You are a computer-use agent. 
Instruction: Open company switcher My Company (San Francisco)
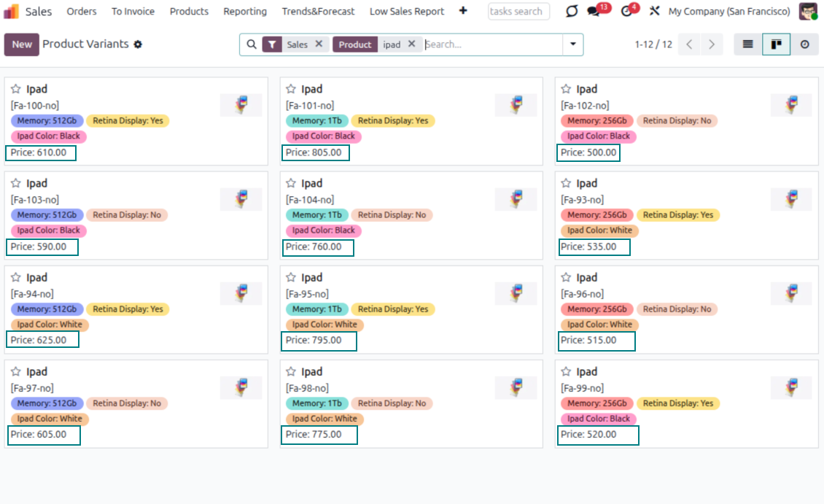[728, 12]
